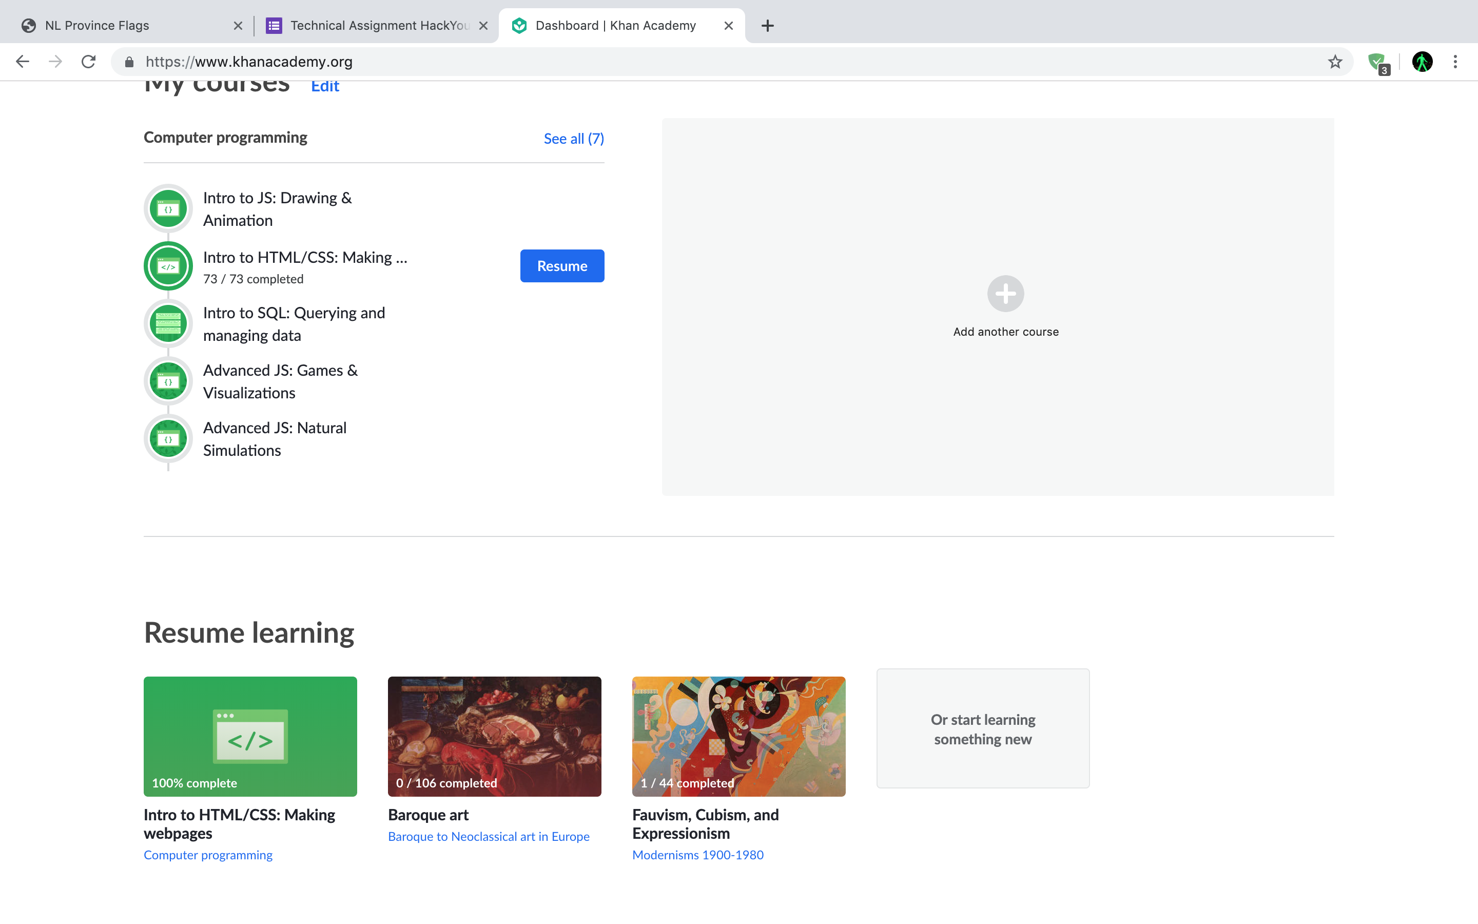Open the Chrome three-dot menu
Screen dimensions: 1478x924
pyautogui.click(x=1455, y=62)
